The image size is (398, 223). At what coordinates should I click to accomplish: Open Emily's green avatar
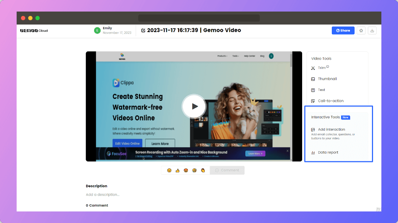[x=97, y=30]
